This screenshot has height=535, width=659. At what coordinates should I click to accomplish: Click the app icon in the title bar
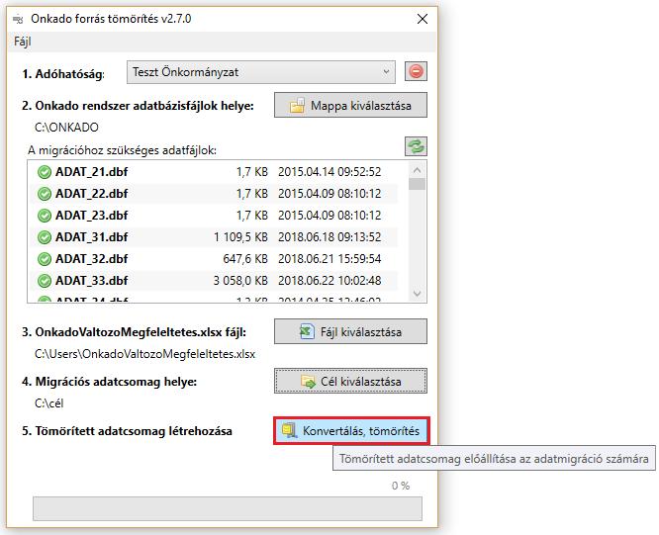pos(18,20)
